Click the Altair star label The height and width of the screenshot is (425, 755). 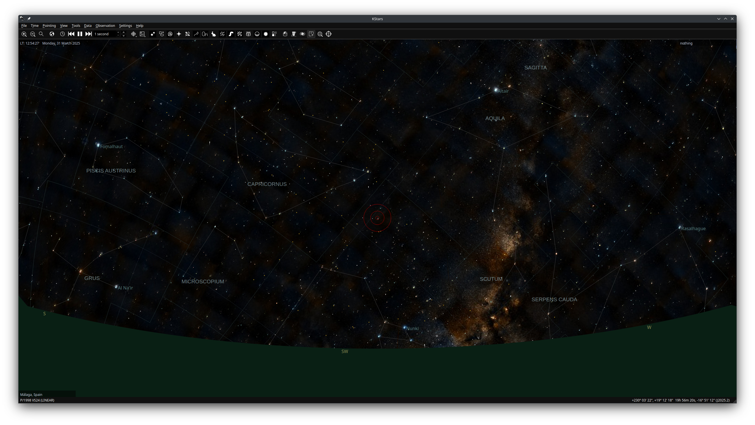pos(503,91)
